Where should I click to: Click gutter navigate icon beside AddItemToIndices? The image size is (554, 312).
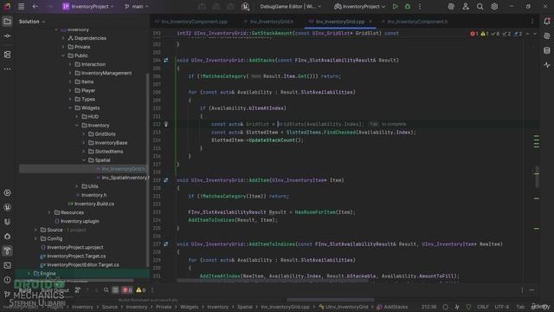click(x=166, y=244)
